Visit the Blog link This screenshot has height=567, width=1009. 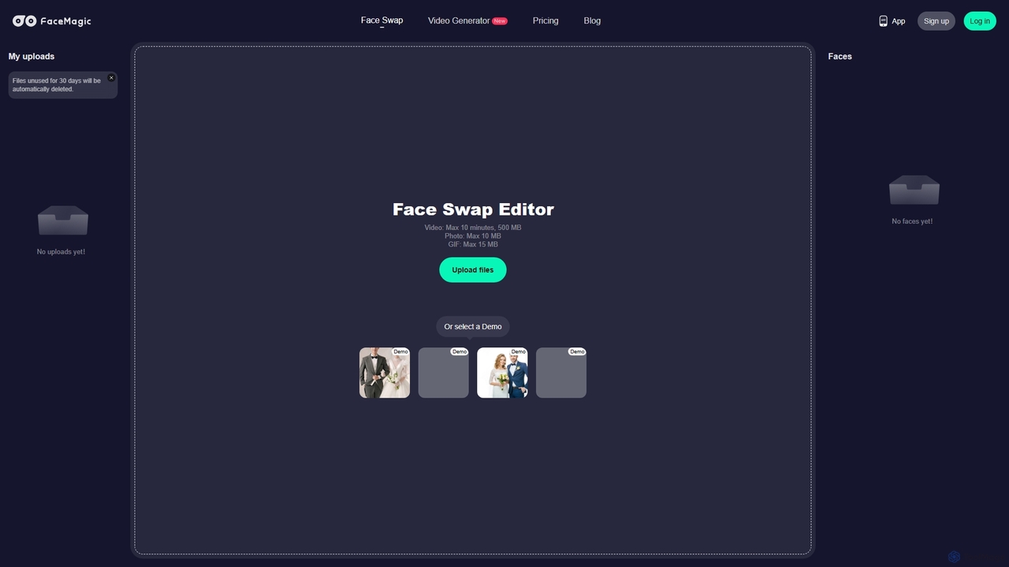point(592,20)
